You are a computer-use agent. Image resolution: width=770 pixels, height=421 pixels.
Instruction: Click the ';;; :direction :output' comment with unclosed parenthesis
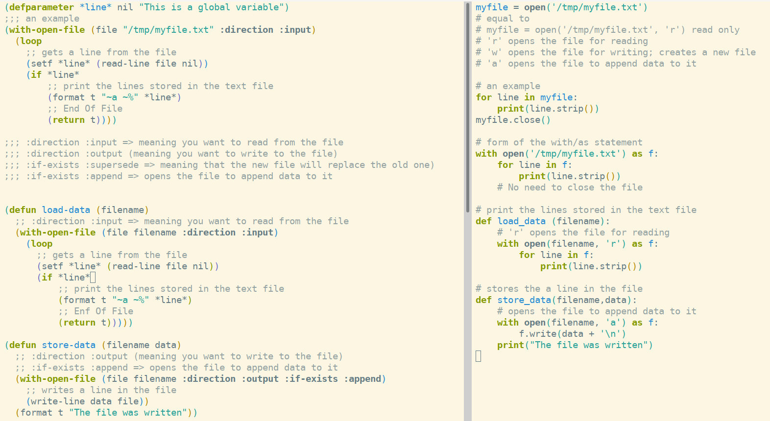[x=171, y=154]
